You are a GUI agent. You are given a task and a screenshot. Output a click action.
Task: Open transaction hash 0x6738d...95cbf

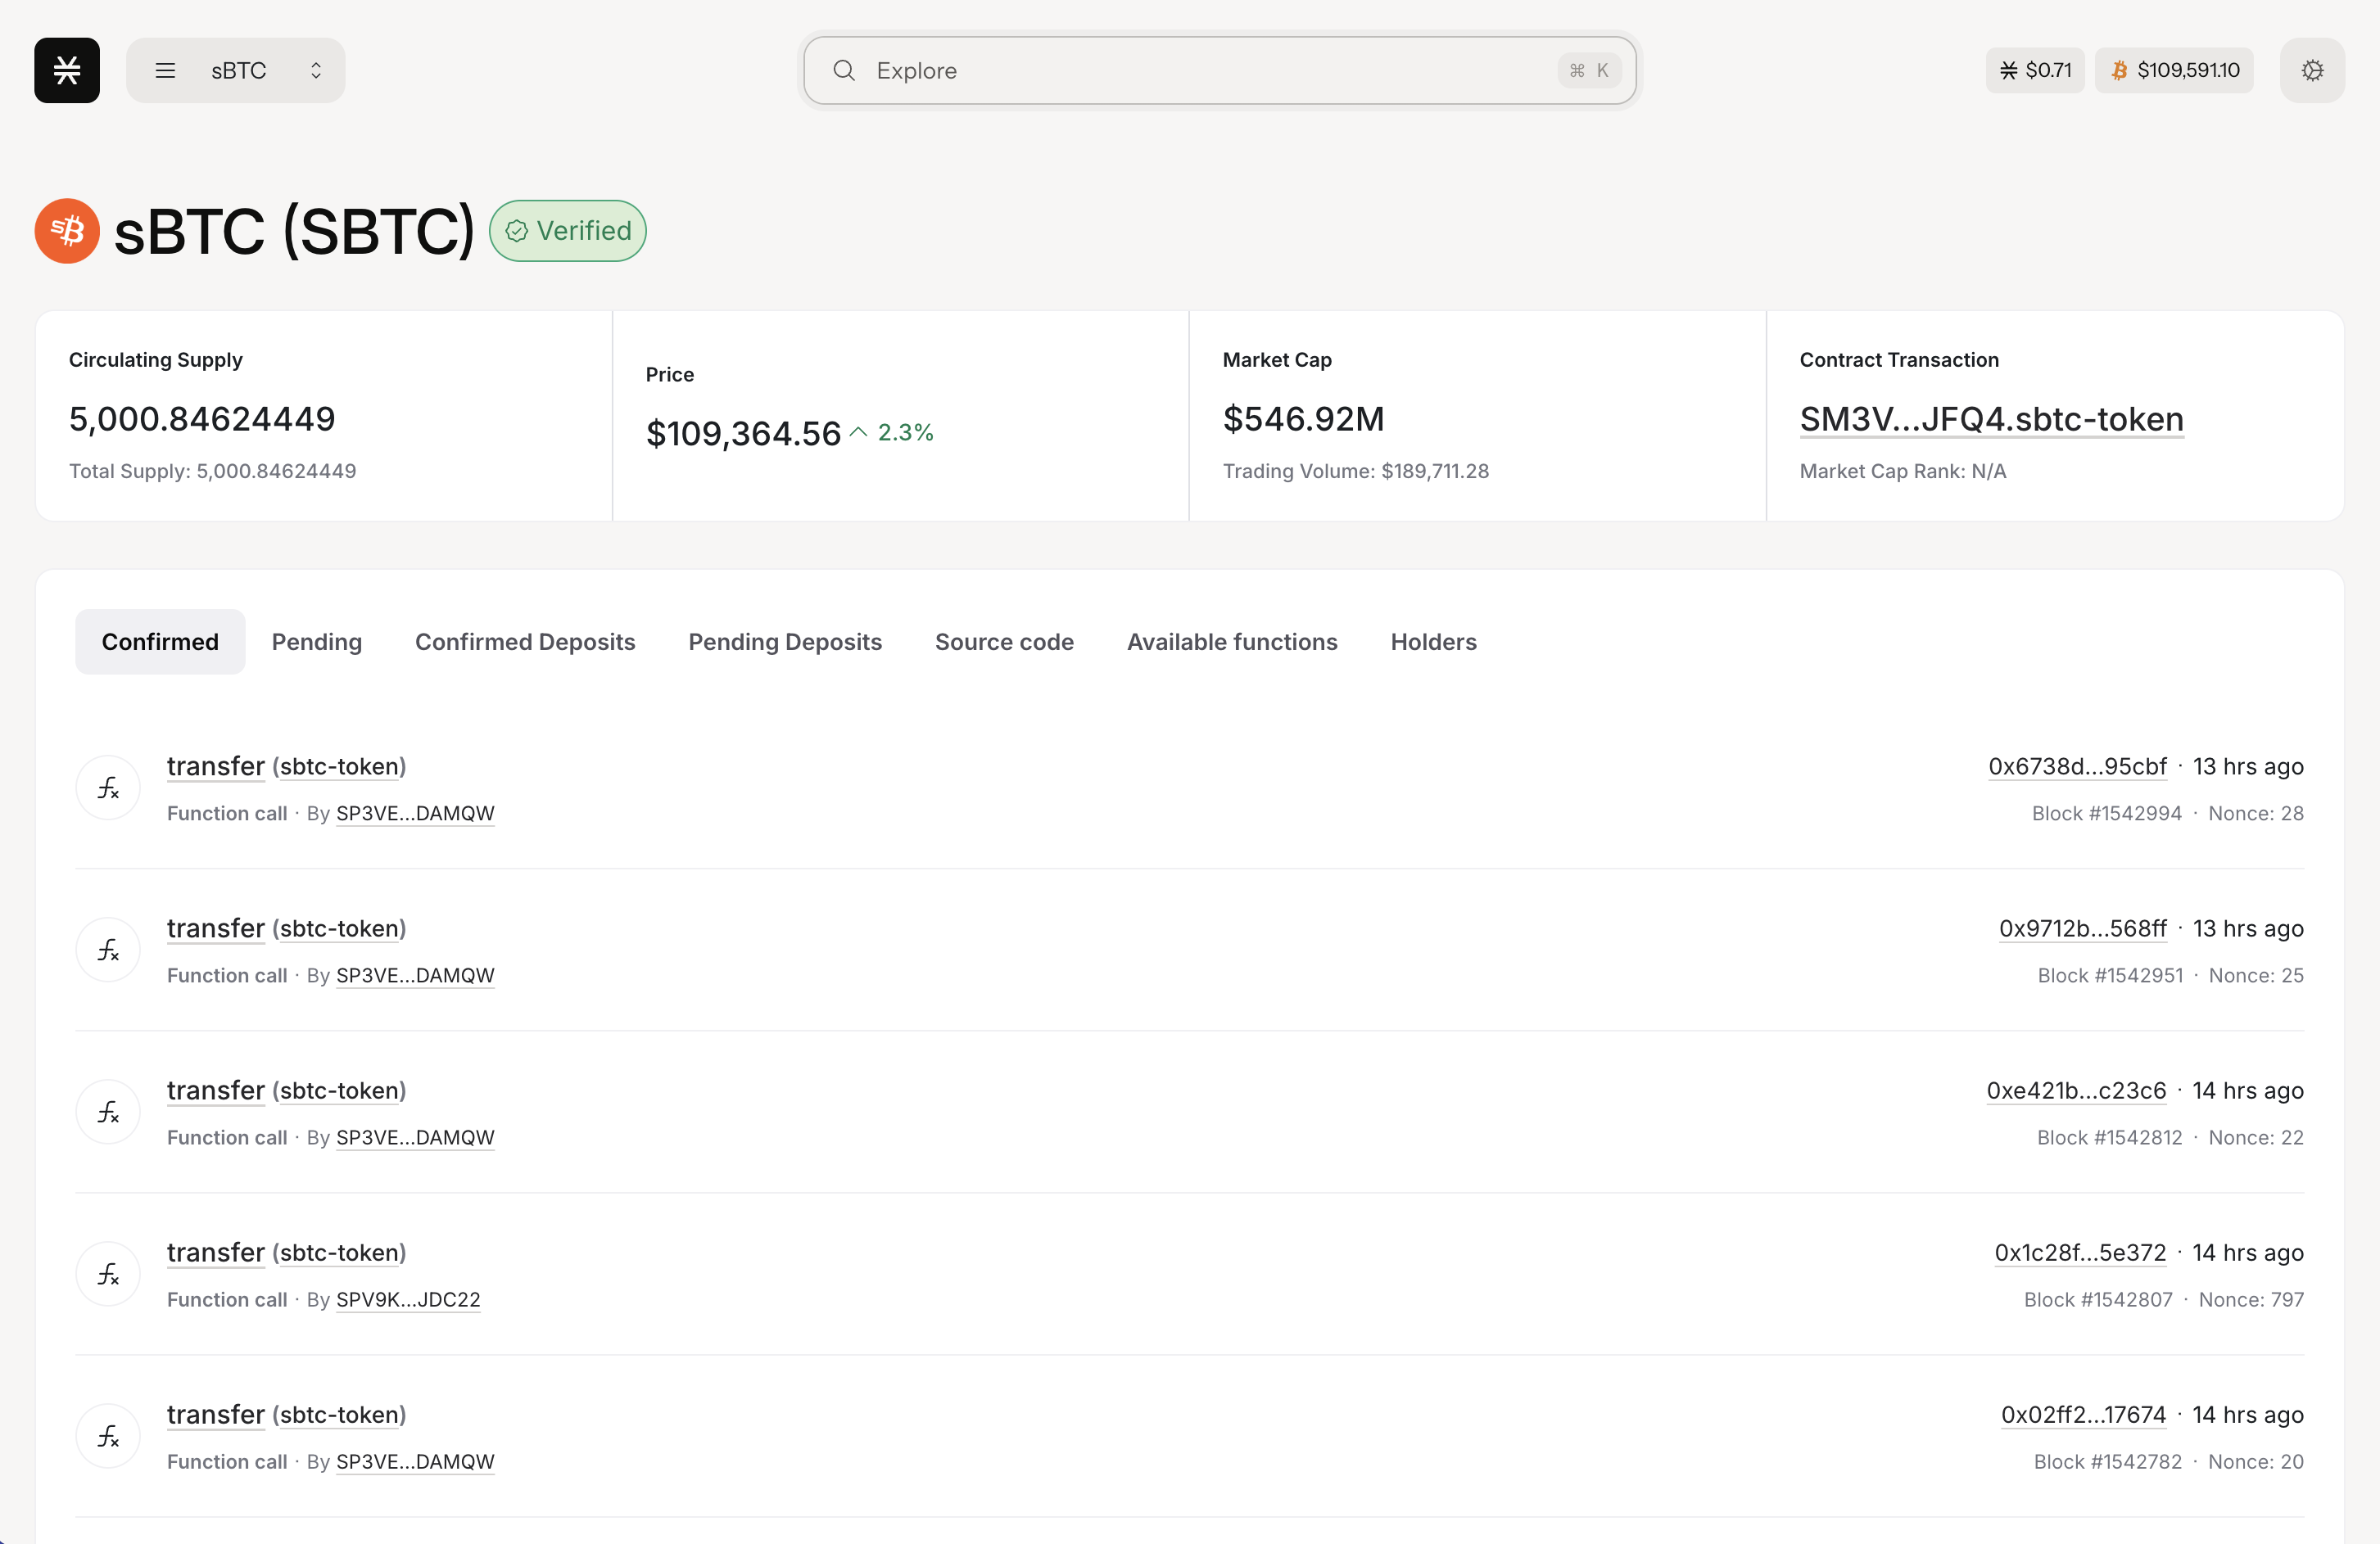tap(2077, 766)
